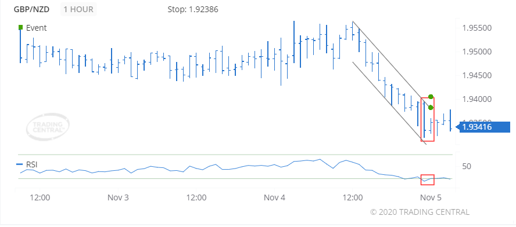Click the blue RSI legend line marker
This screenshot has width=516, height=227.
point(20,164)
